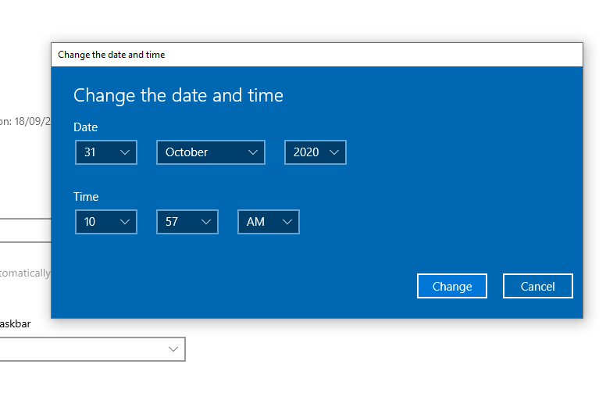Open the day dropdown showing 31
606x400 pixels.
(105, 152)
